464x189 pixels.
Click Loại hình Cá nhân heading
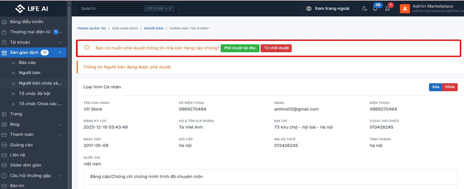point(102,87)
